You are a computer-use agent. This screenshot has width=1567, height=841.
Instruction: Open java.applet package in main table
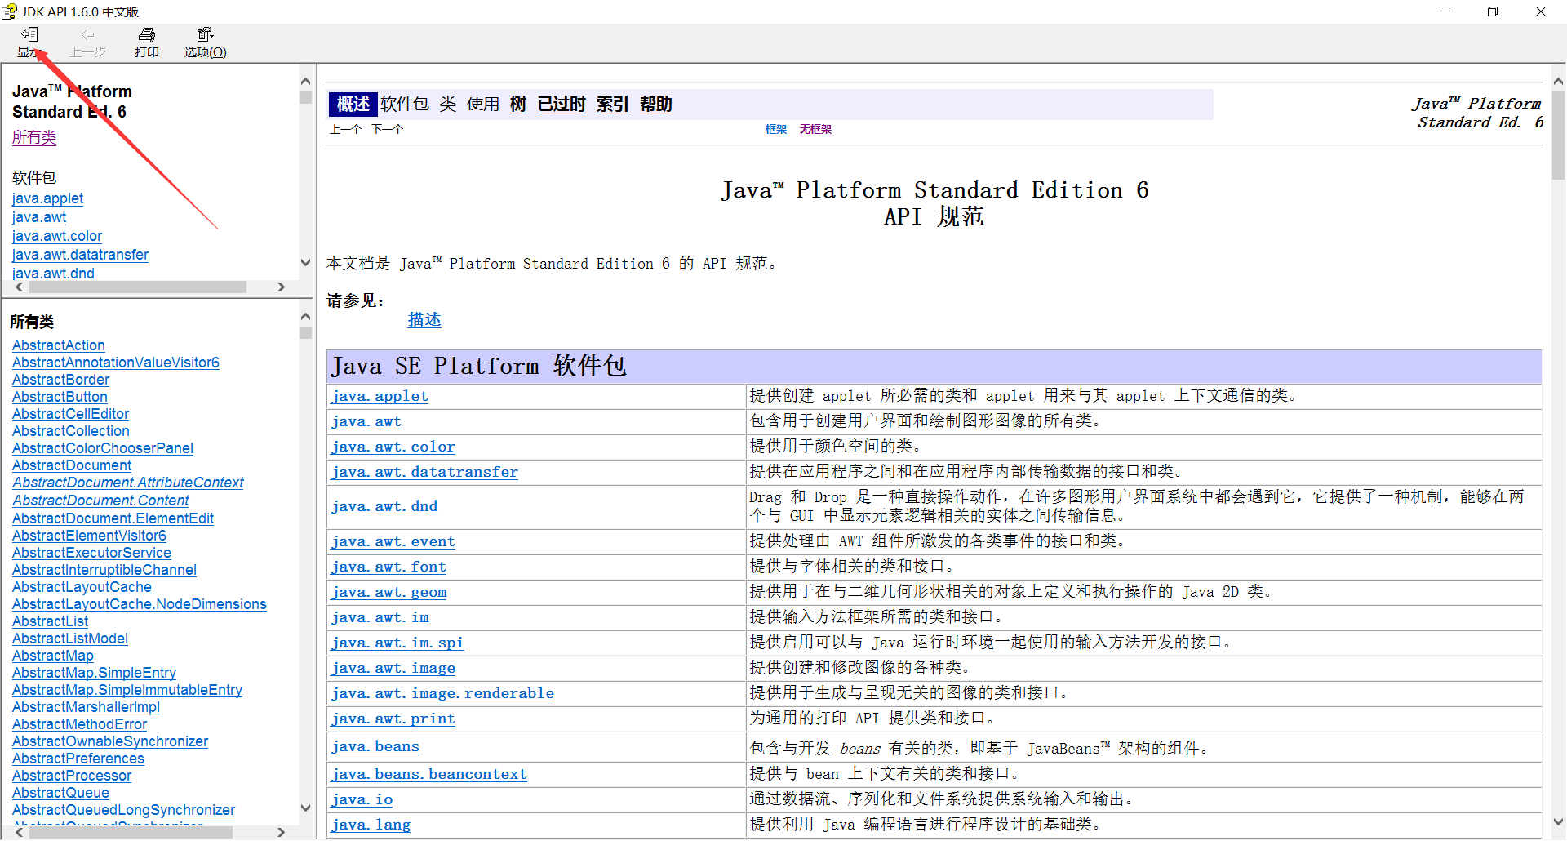click(x=380, y=396)
